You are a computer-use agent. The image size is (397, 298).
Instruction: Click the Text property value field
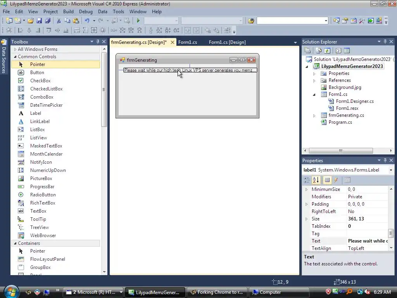point(368,241)
